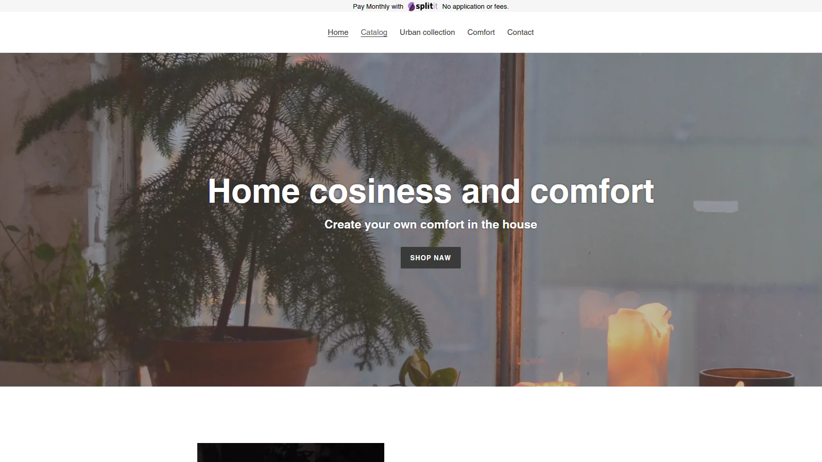The height and width of the screenshot is (462, 822).
Task: Click the "Home cosiness and comfort" heading
Action: pos(431,191)
